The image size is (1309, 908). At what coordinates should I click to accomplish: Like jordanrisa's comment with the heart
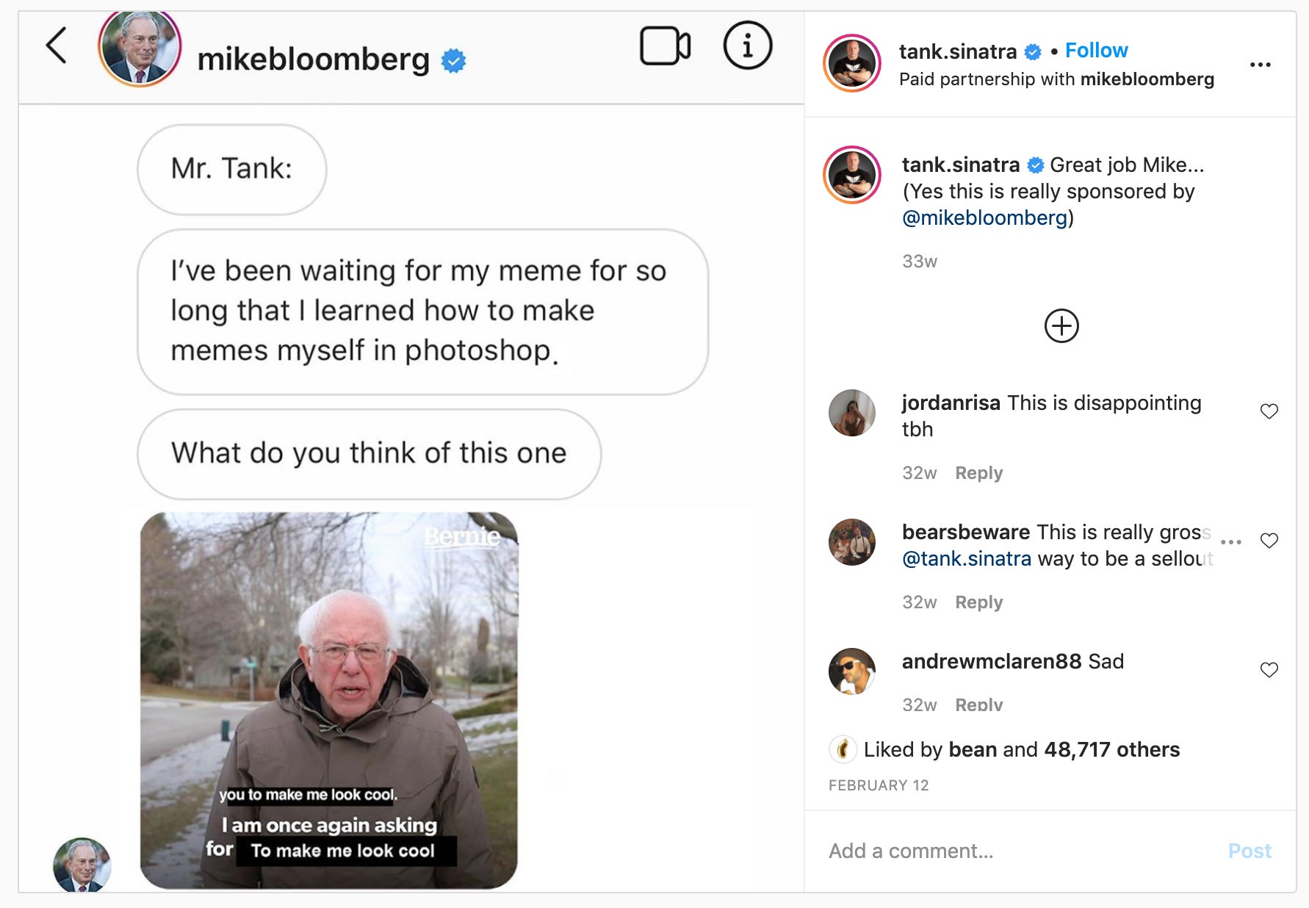1269,411
